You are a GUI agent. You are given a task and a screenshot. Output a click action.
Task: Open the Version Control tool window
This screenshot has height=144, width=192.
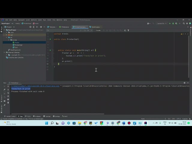click(x=10, y=116)
